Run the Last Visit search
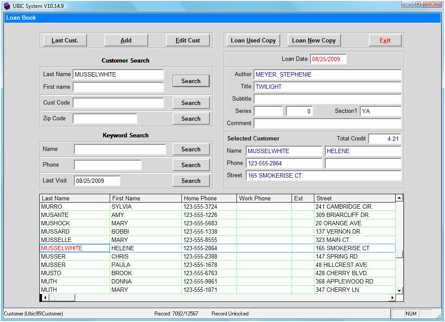The width and height of the screenshot is (445, 322). 191,181
